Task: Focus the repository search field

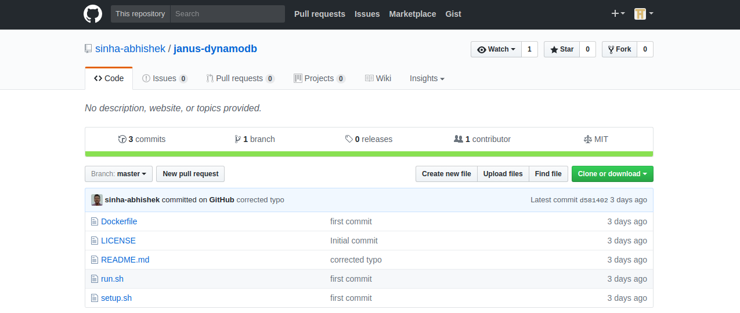Action: pos(228,14)
